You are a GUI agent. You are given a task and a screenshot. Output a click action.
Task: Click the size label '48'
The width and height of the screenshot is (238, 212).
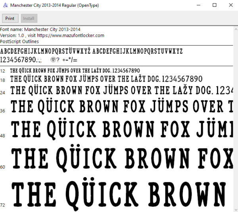coord(3,136)
